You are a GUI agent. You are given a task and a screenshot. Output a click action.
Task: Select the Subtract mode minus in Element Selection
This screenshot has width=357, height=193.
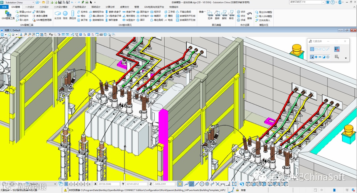tap(320, 57)
